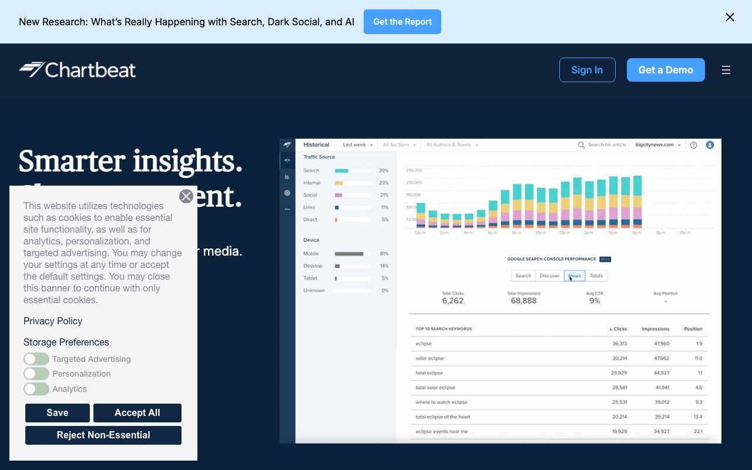The height and width of the screenshot is (470, 752).
Task: Select the real-time icon in dashboard sidebar
Action: coord(287,160)
